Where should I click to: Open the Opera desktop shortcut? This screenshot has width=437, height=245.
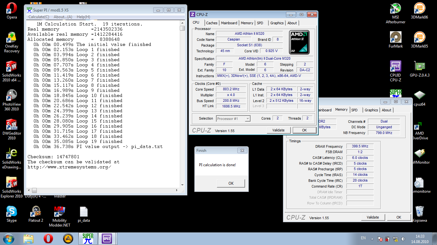point(12,11)
